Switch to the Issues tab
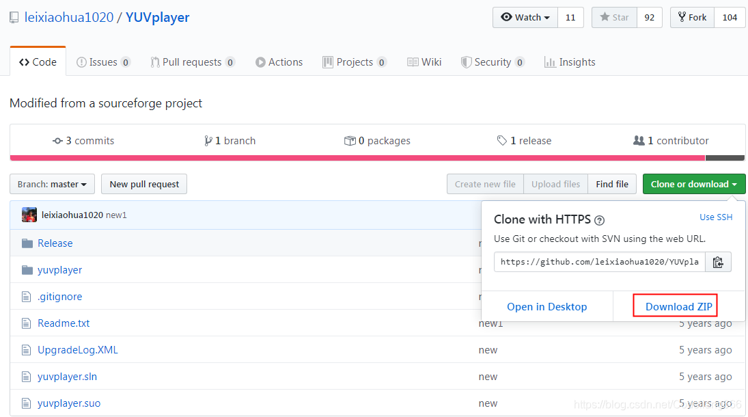This screenshot has width=748, height=417. click(103, 62)
